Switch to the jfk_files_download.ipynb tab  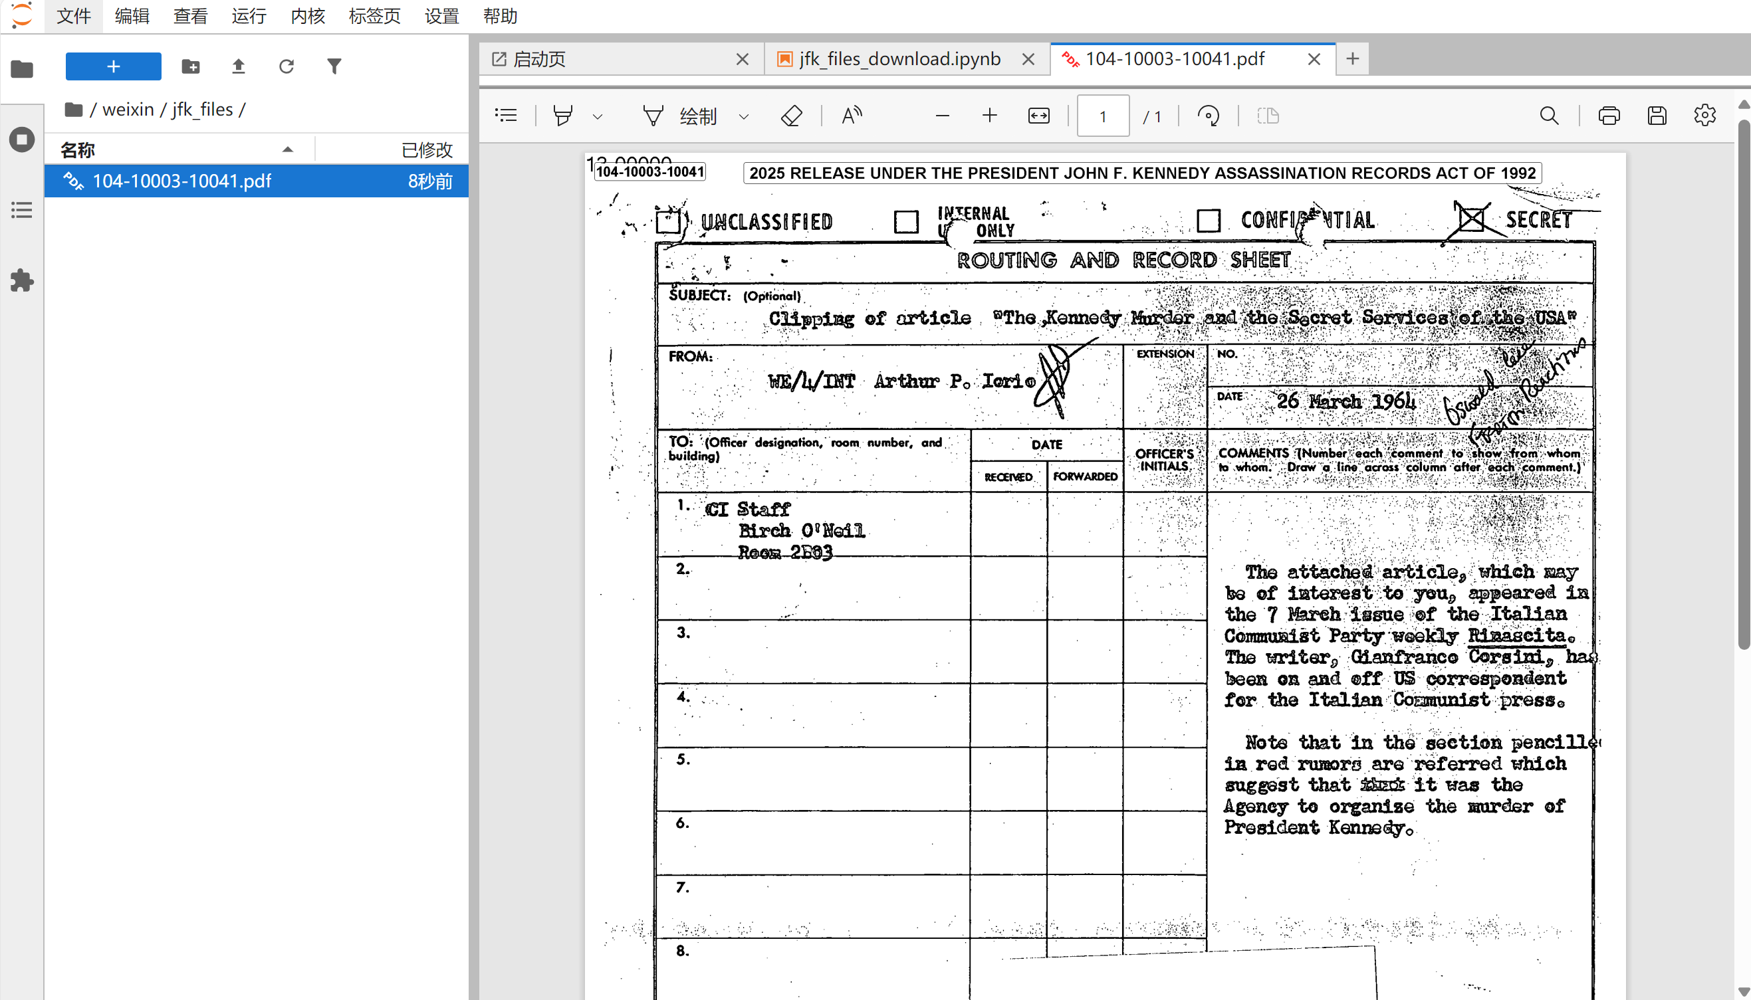coord(899,59)
